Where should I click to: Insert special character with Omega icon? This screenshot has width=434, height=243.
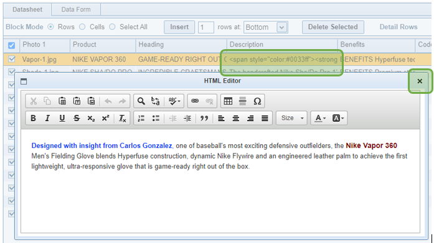coord(257,101)
